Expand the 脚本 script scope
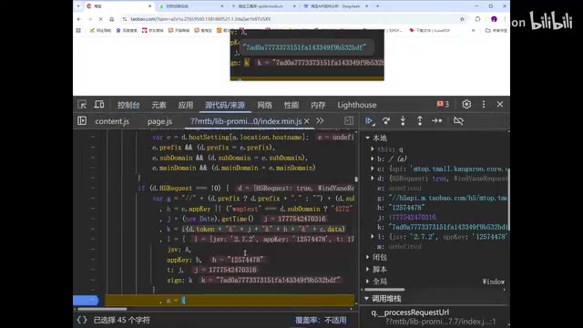Image resolution: width=583 pixels, height=328 pixels. [x=368, y=270]
